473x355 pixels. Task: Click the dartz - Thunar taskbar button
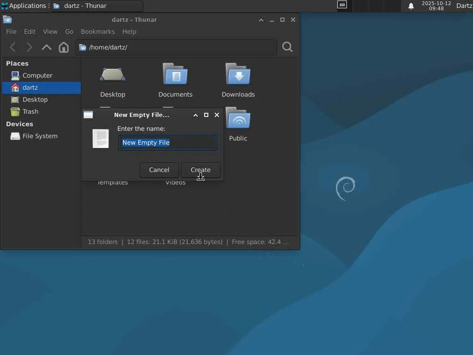(97, 6)
